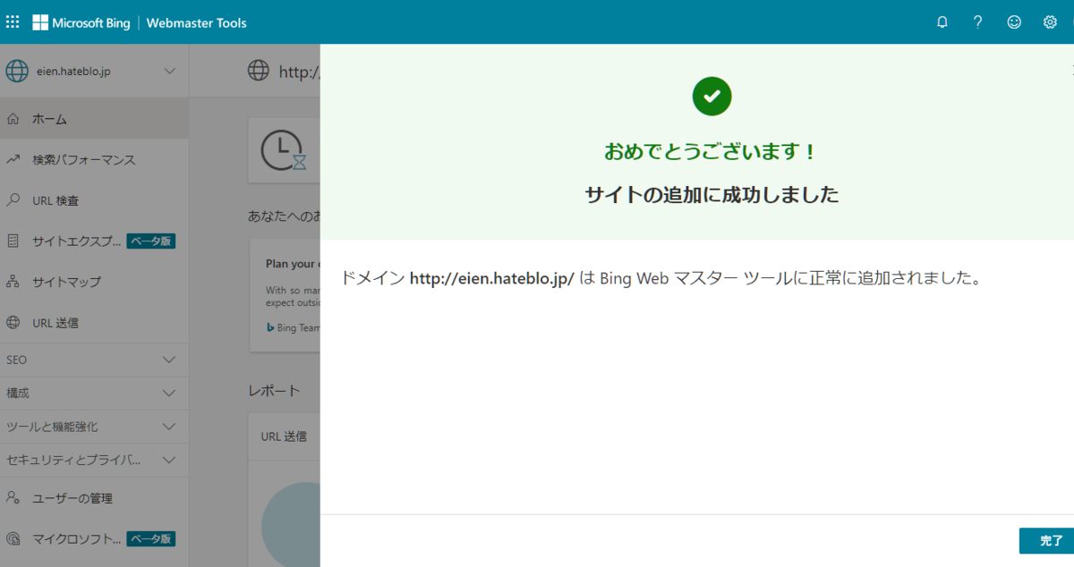Click the globe icon in page header

[259, 71]
